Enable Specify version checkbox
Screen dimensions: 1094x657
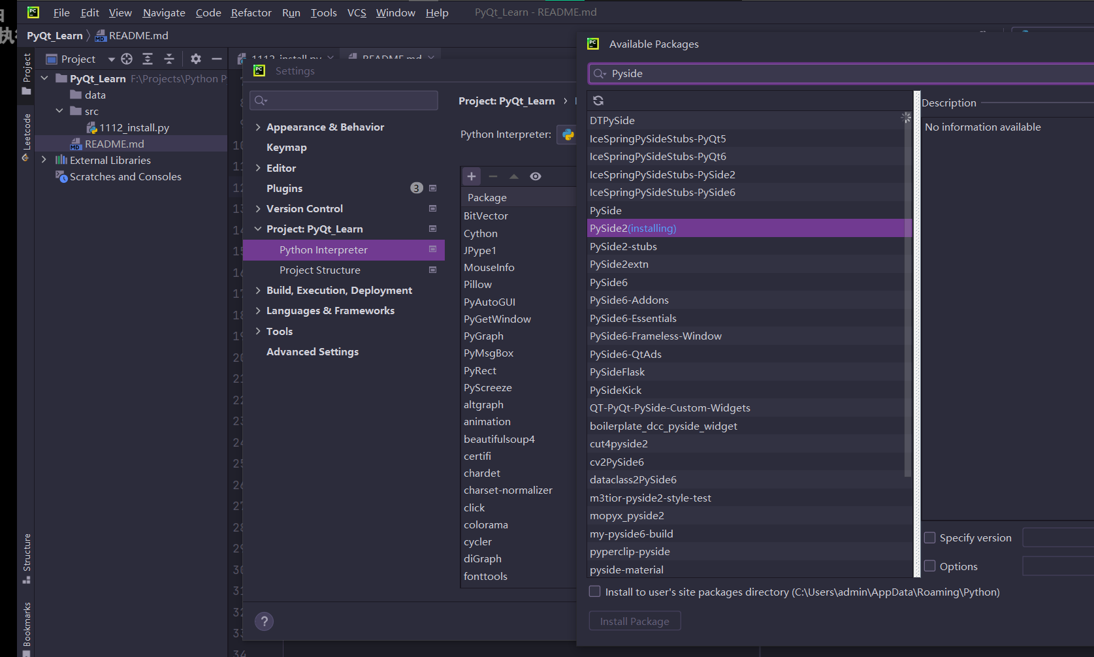coord(930,537)
